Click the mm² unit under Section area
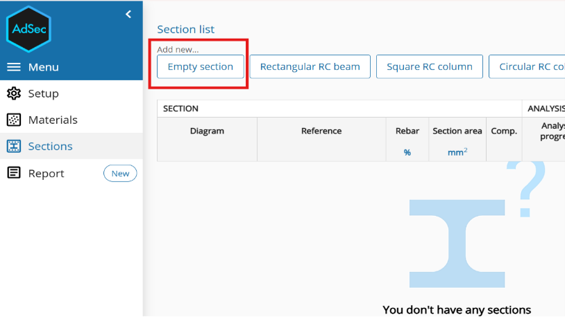 pos(457,152)
